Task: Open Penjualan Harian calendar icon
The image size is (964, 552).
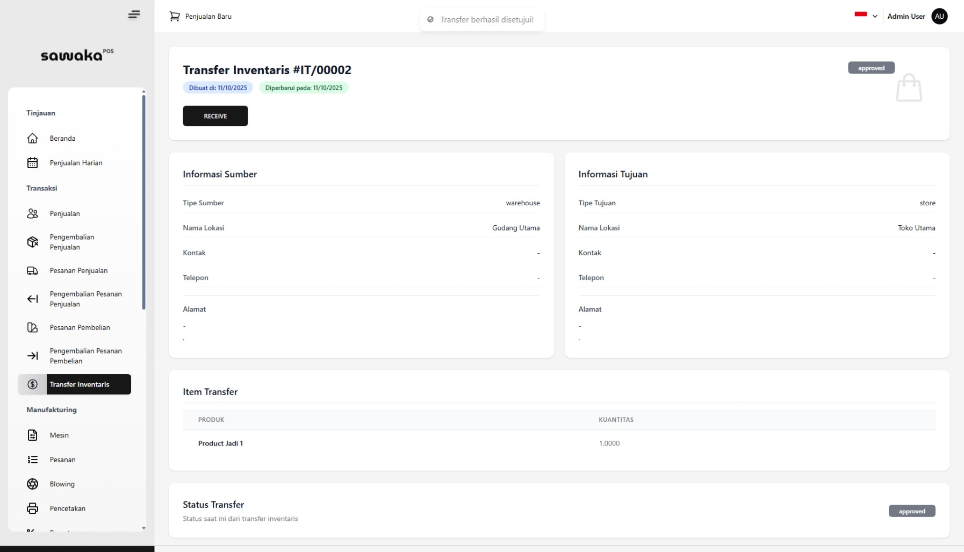Action: 33,163
